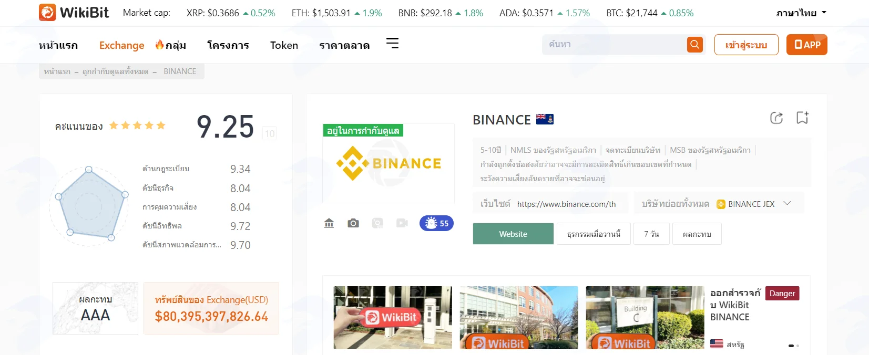Click the bank building icon under logo

[329, 223]
